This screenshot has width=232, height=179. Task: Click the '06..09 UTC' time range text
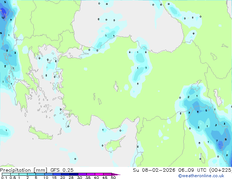click(192, 170)
